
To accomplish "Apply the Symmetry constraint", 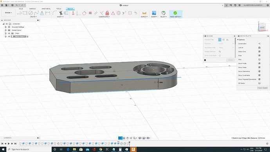I will pyautogui.click(x=130, y=13).
